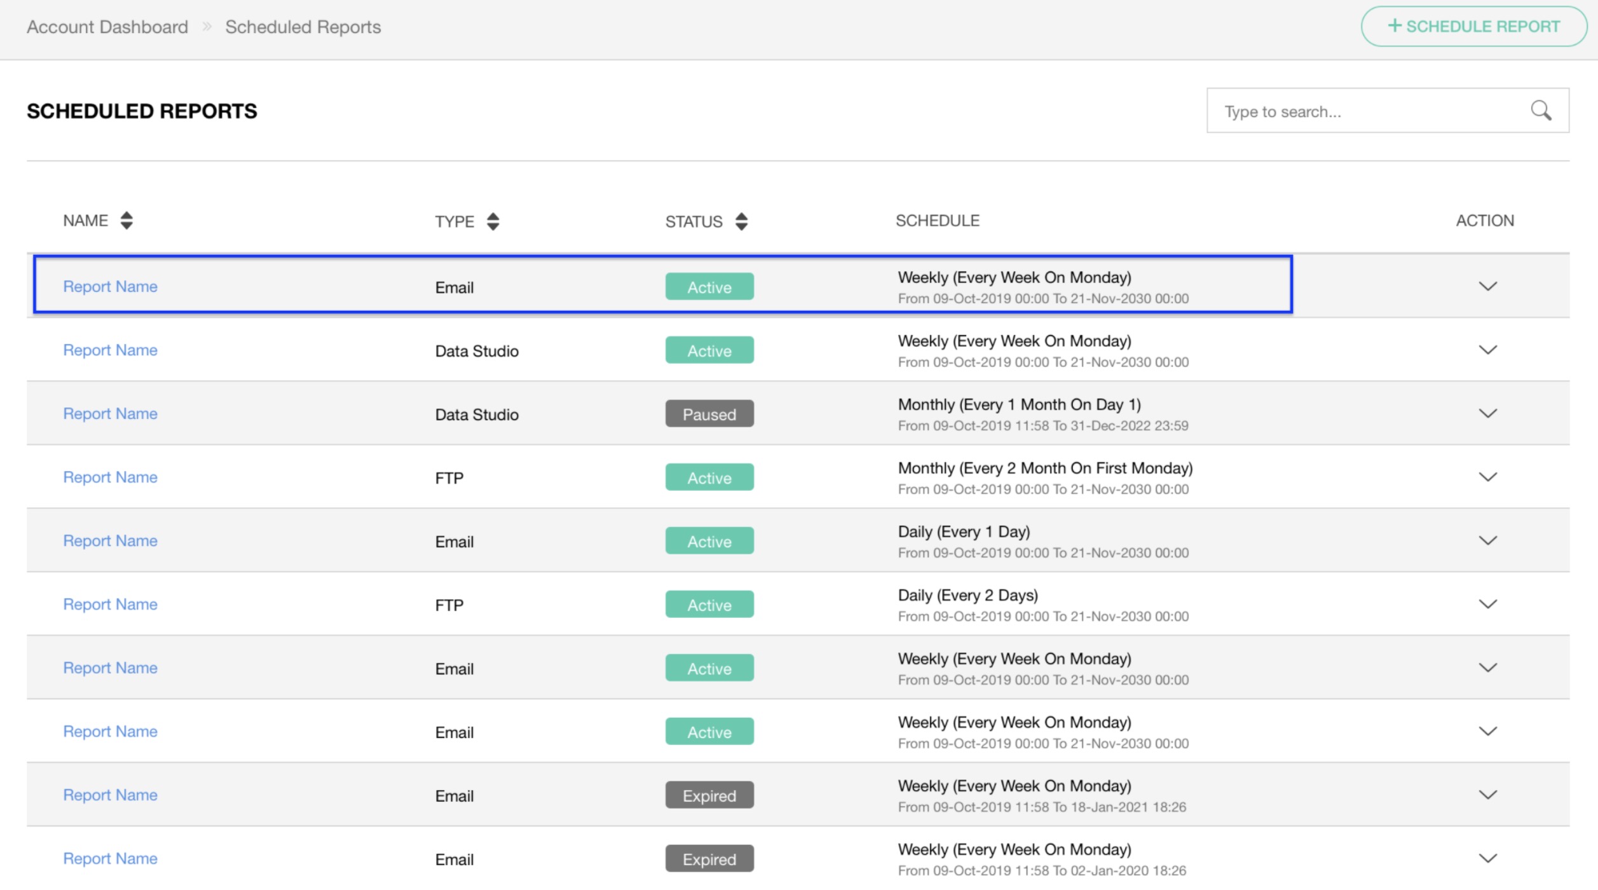Screen dimensions: 1598x890
Task: Open action chevron for Monthly FTP report
Action: (1487, 477)
